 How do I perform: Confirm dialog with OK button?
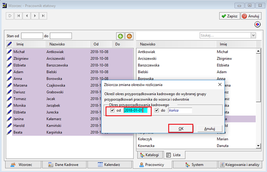point(181,128)
